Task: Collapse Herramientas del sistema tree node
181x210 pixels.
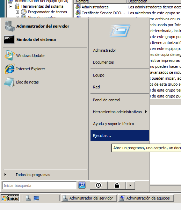Action: [x=10, y=6]
